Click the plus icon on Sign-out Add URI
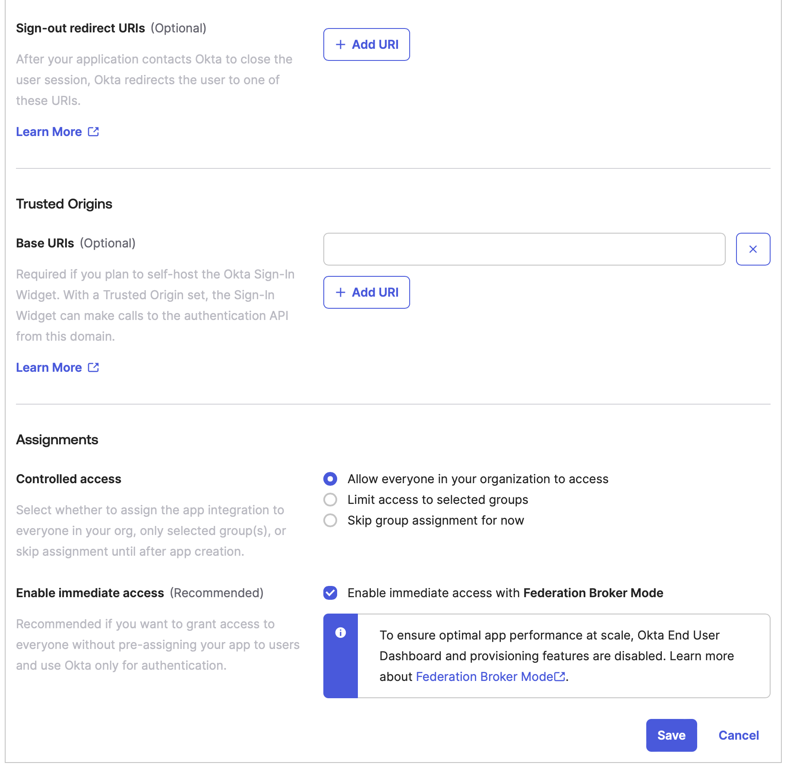Viewport: 790px width, 766px height. 341,44
